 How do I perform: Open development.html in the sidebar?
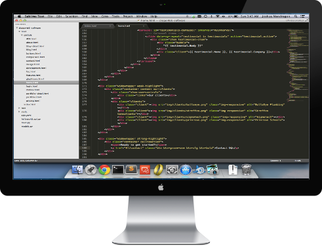(x=36, y=68)
